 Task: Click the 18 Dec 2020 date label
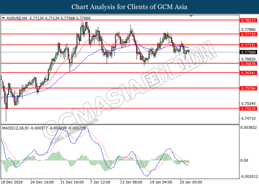pos(12,182)
